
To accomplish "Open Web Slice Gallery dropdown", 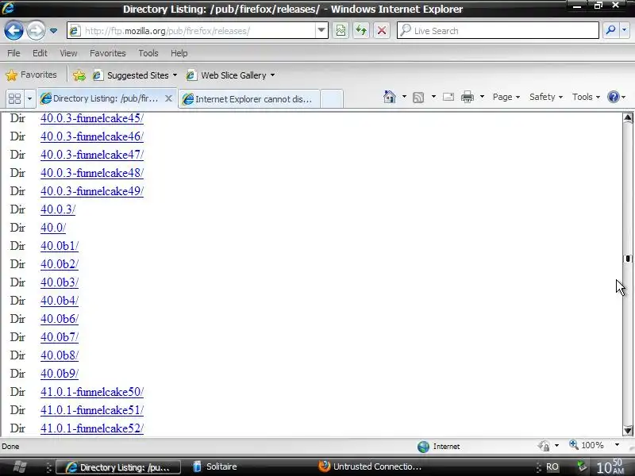I will (x=230, y=75).
